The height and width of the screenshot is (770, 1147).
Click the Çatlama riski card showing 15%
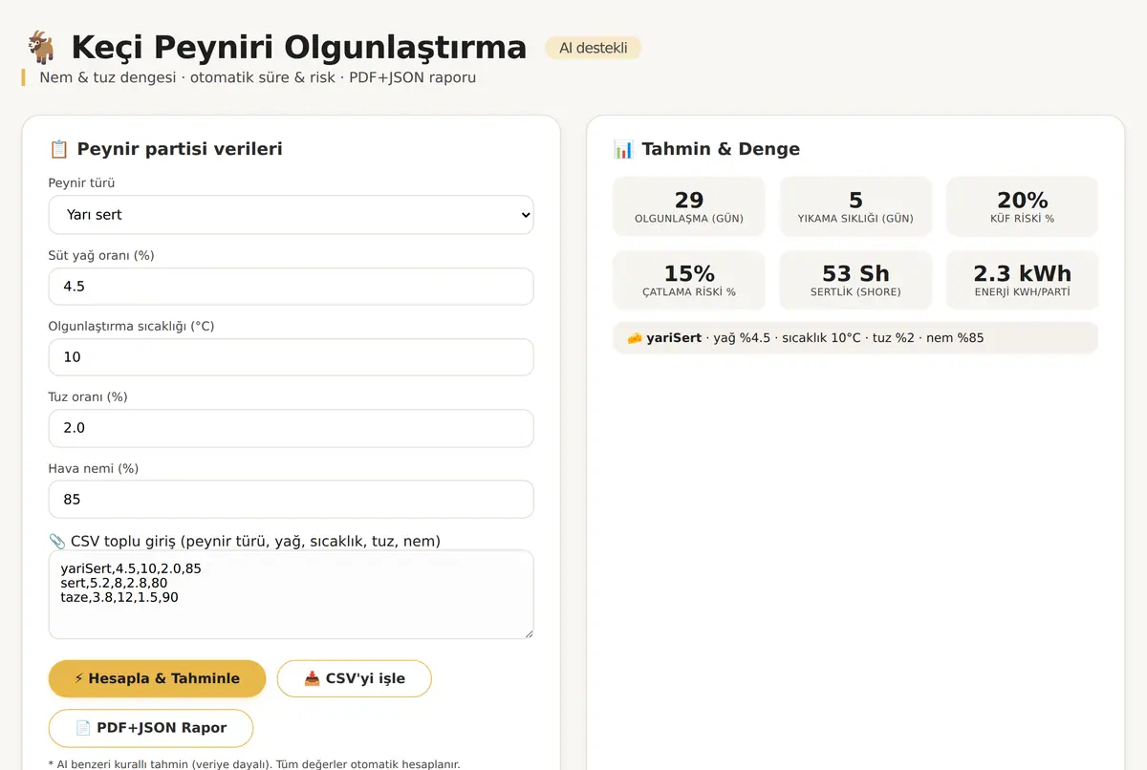689,281
